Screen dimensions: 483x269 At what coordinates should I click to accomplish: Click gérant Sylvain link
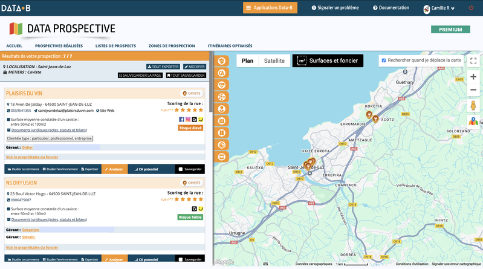28,237
